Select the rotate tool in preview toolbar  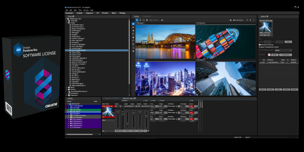coord(143,20)
